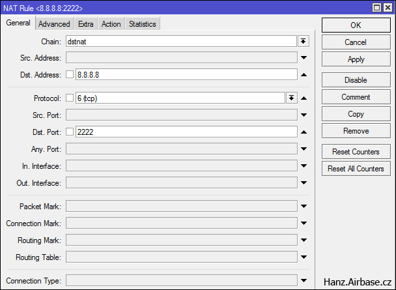Disable this NAT rule
This screenshot has width=396, height=290.
356,80
